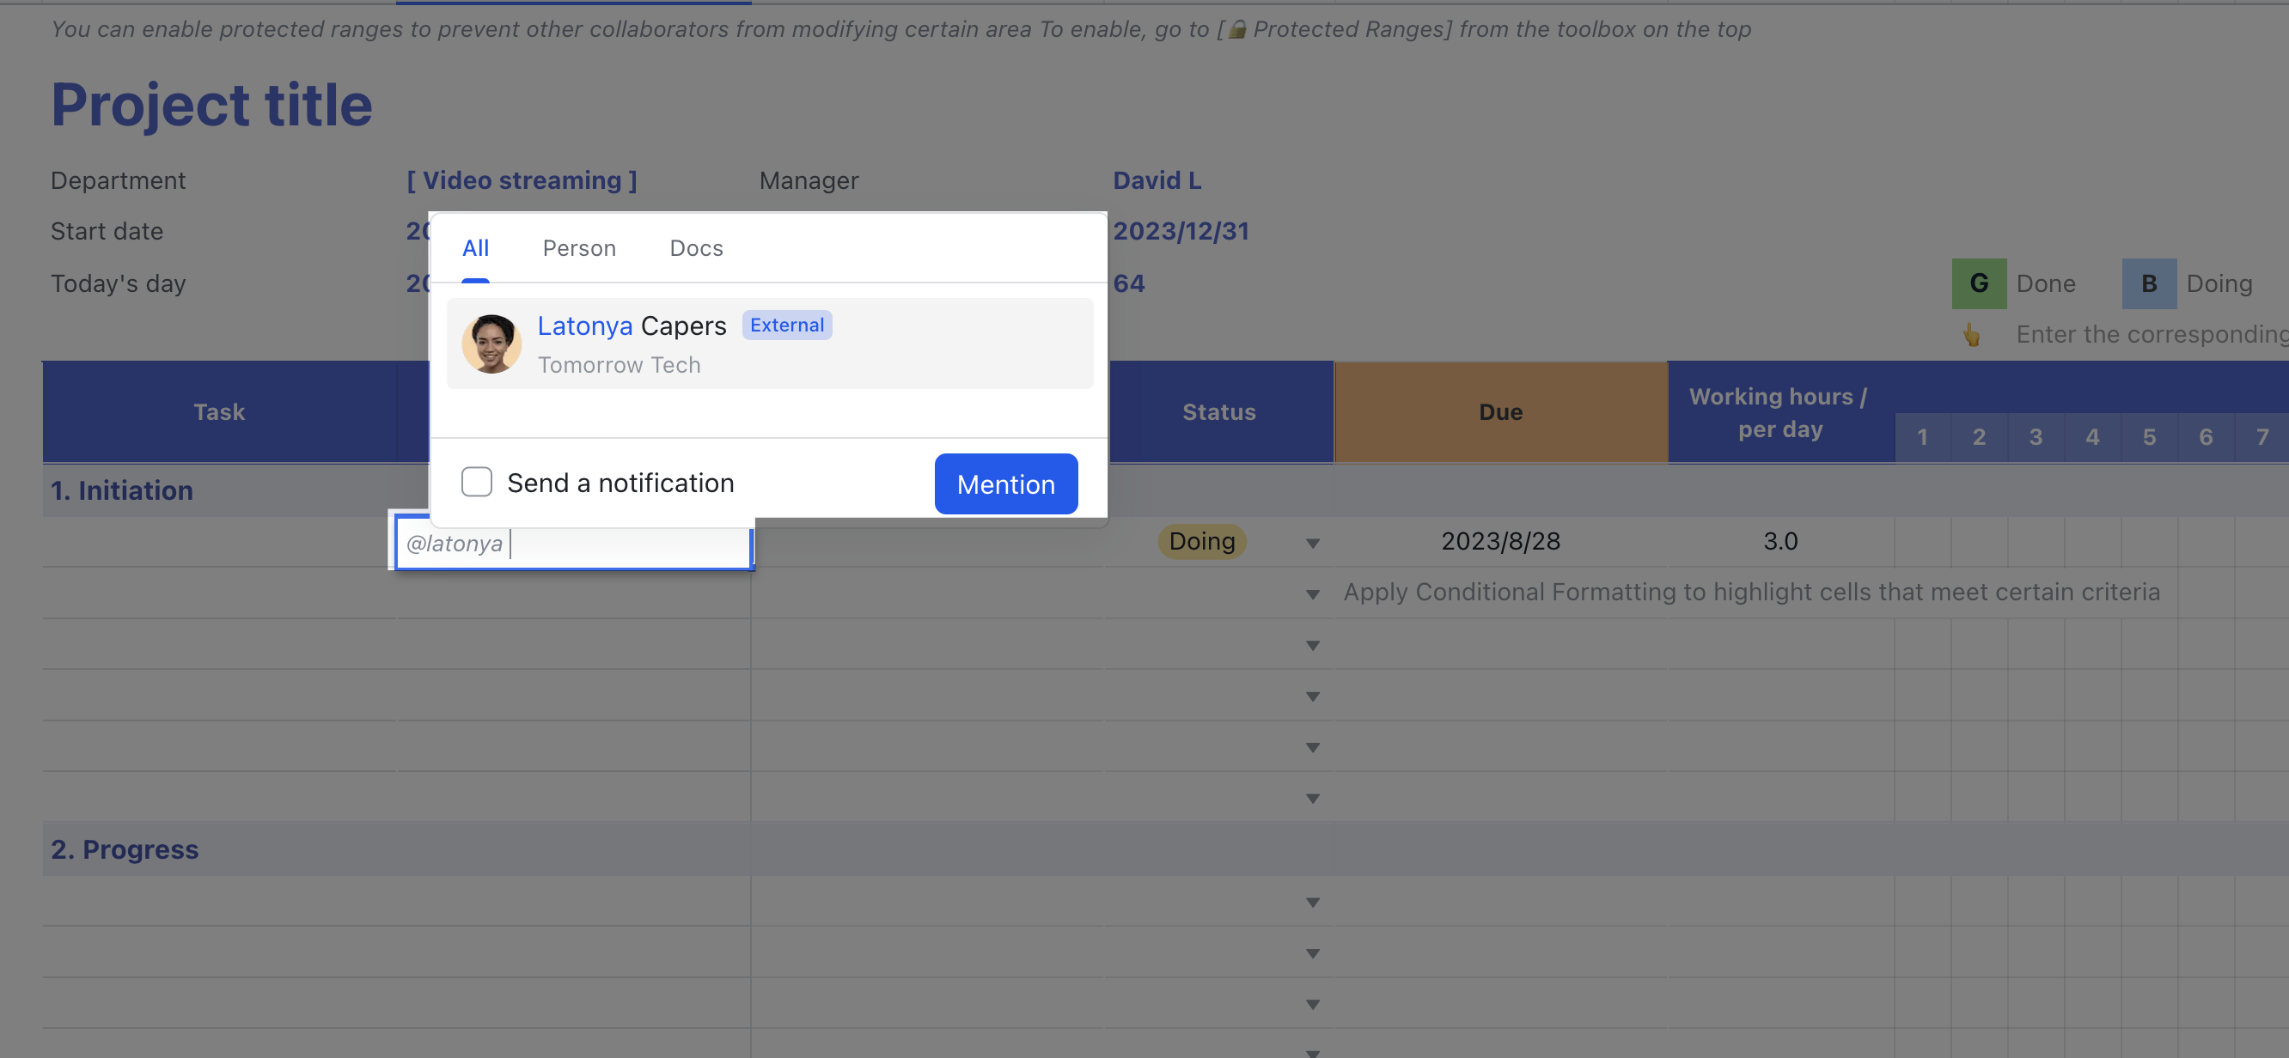
Task: Click the @latonya mention input field
Action: [x=571, y=543]
